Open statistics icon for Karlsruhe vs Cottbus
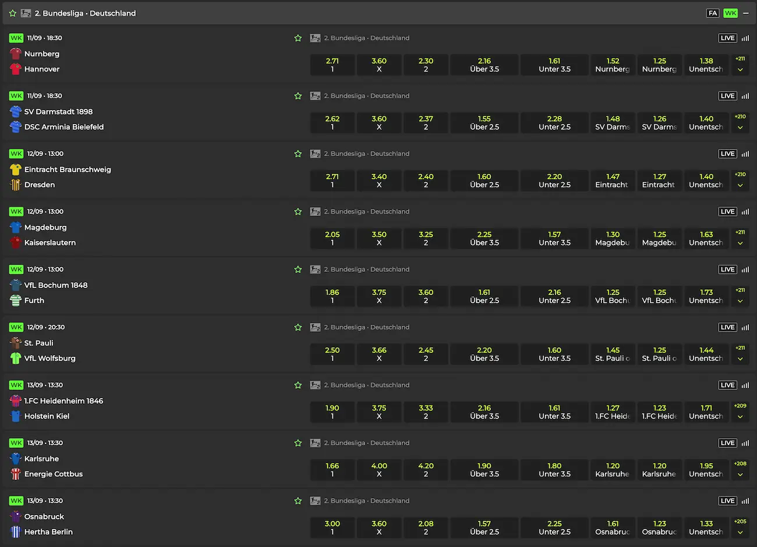 pos(745,443)
